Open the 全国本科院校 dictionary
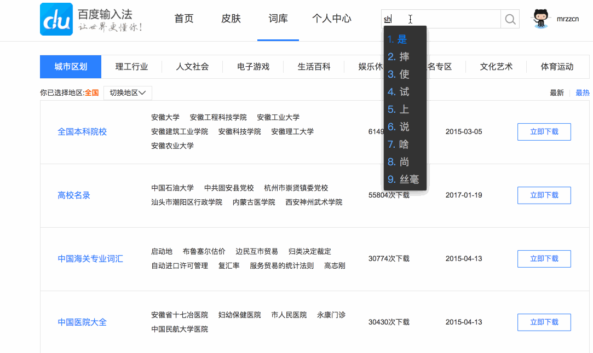The height and width of the screenshot is (353, 593). point(82,132)
